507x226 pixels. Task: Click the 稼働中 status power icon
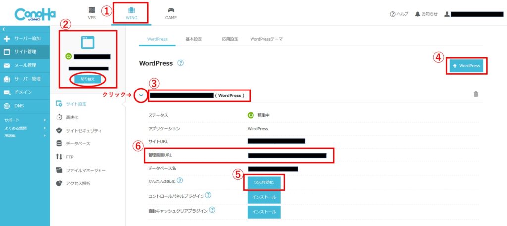[x=251, y=115]
